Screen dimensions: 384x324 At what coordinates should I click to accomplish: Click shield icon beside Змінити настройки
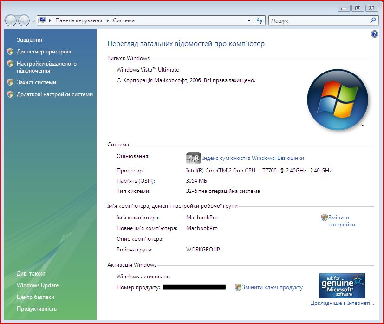325,218
